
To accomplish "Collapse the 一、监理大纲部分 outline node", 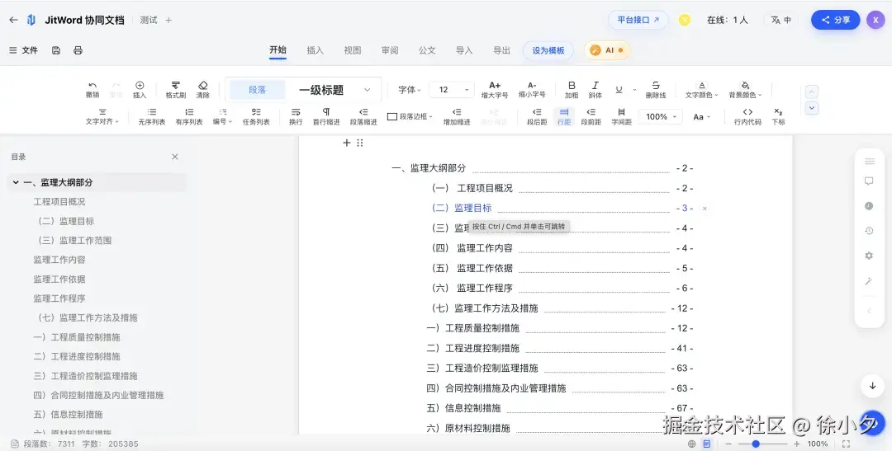I will coord(16,182).
